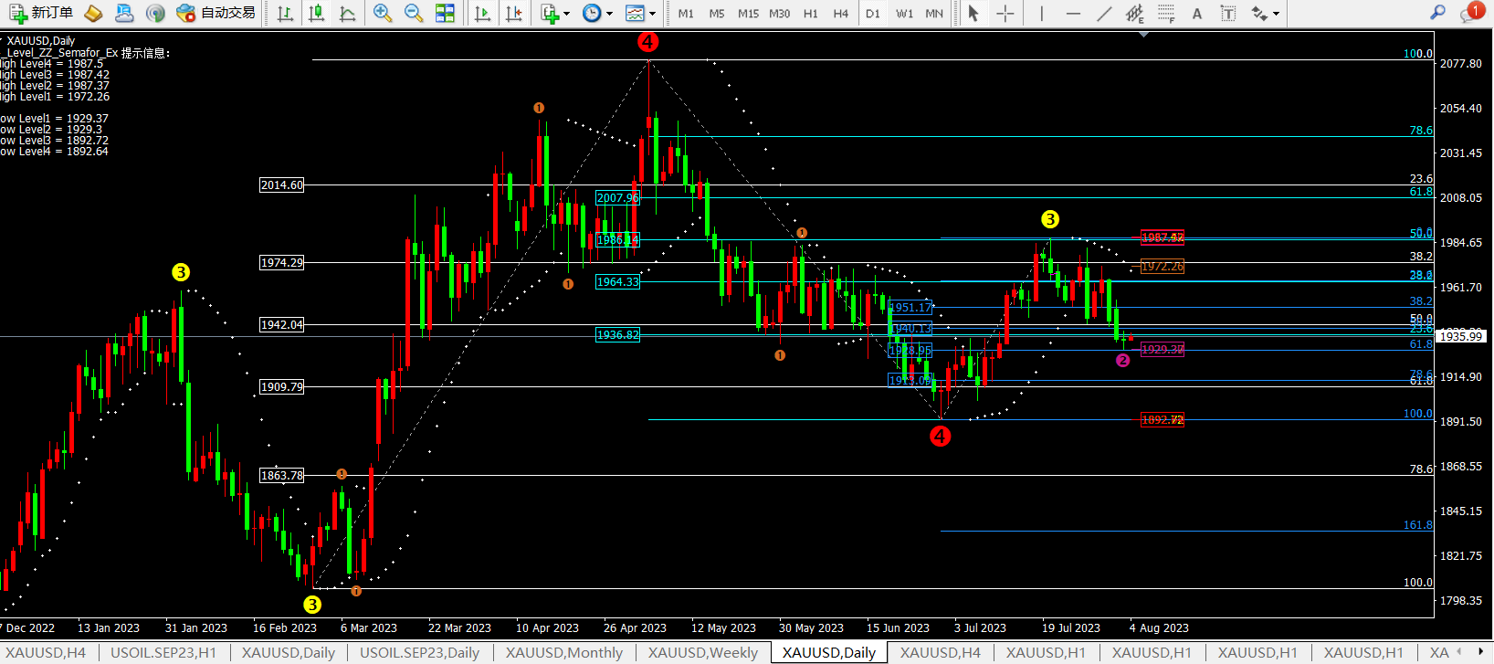Tile chart windows icon
The width and height of the screenshot is (1494, 664).
pos(445,13)
